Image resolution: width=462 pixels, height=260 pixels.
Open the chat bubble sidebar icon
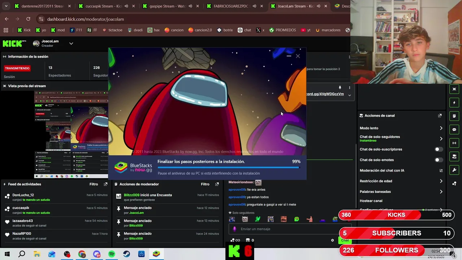[x=454, y=129]
